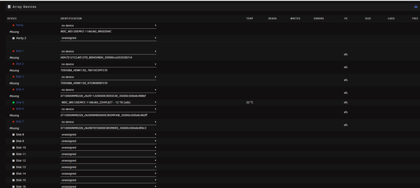Open the Disk 11 unassigned dropdown
The height and width of the screenshot is (188, 420).
click(108, 154)
